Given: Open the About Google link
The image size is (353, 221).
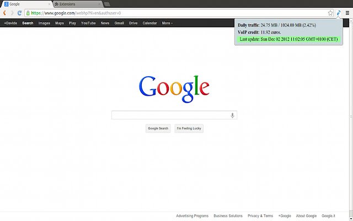Looking at the screenshot, I should pyautogui.click(x=306, y=216).
